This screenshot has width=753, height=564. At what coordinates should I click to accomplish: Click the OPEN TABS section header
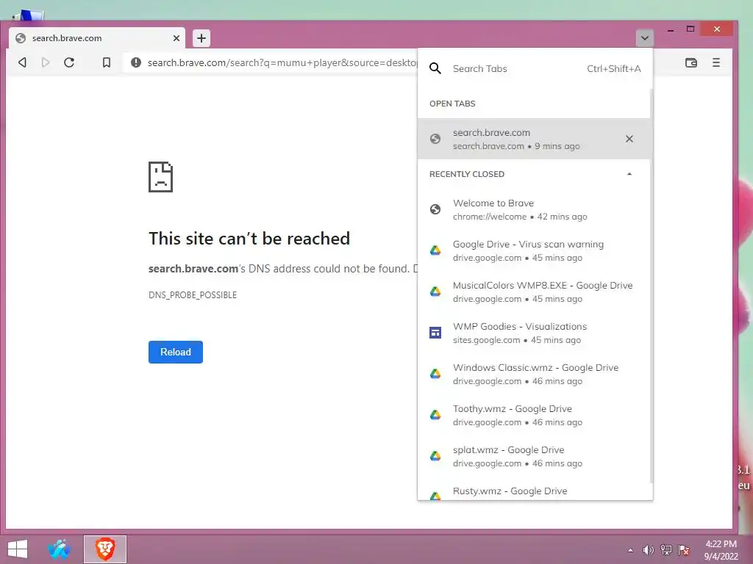click(x=452, y=104)
